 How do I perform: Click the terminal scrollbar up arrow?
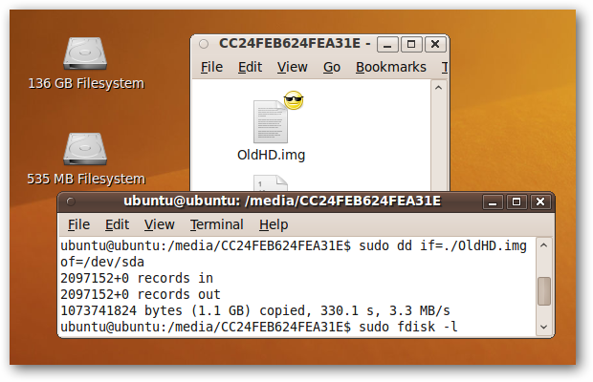point(544,245)
